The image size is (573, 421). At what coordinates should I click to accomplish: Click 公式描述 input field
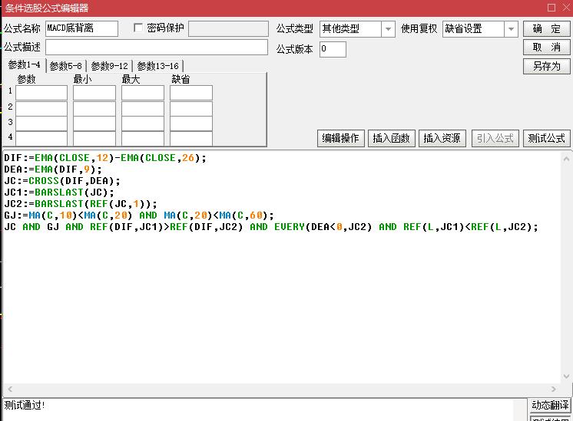point(155,48)
